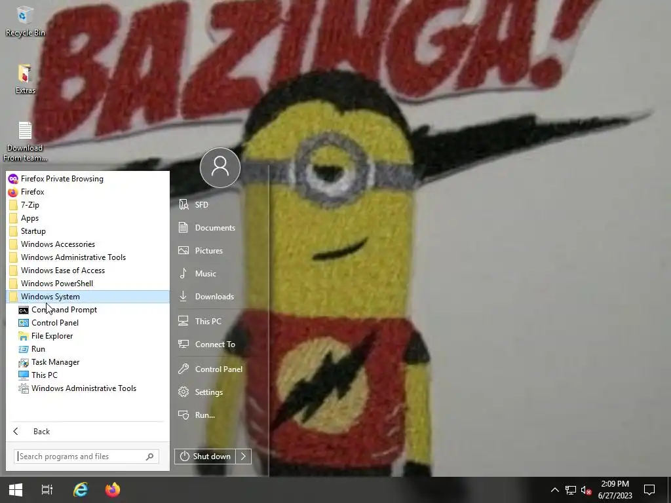Open Control Panel under Windows System
671x503 pixels.
(88, 323)
